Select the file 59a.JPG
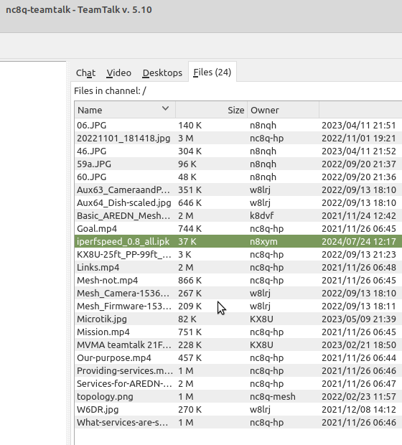Image resolution: width=402 pixels, height=445 pixels. click(x=238, y=164)
